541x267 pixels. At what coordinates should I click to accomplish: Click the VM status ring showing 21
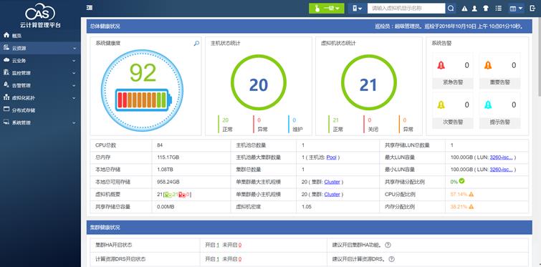tap(369, 83)
